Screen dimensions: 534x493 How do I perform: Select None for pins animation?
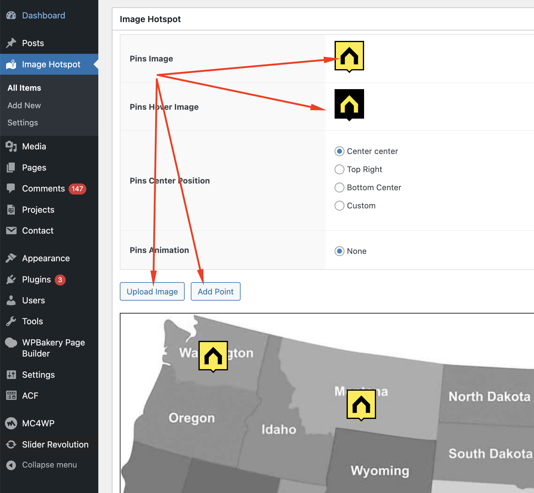[340, 251]
